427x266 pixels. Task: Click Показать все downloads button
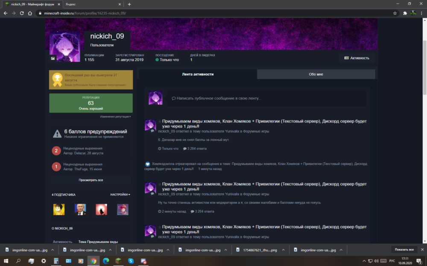(x=404, y=249)
